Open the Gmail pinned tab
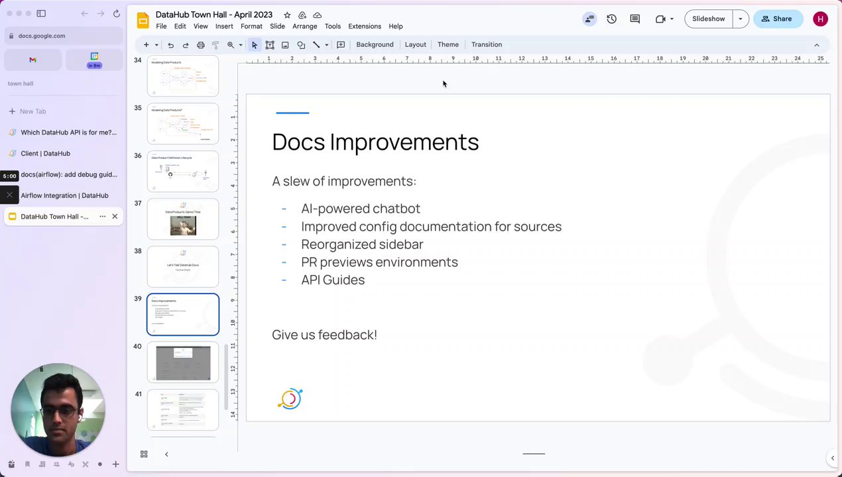This screenshot has height=477, width=842. click(x=32, y=60)
